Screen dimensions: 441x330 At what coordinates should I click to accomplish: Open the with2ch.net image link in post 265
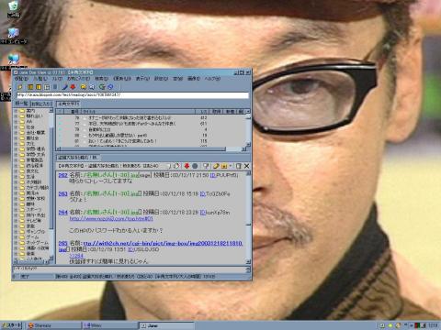coord(163,243)
